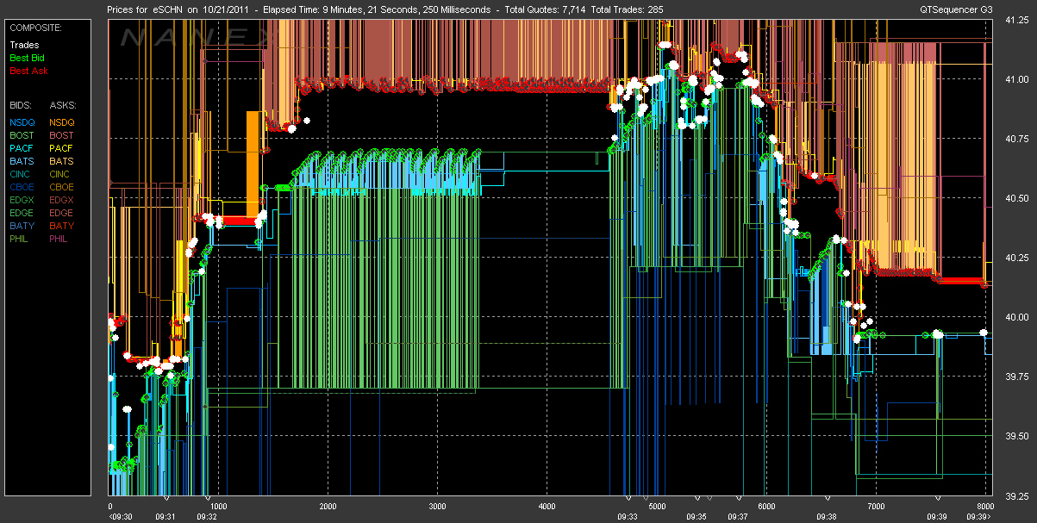Click the 40.50 price axis label
The height and width of the screenshot is (523, 1037).
1017,198
